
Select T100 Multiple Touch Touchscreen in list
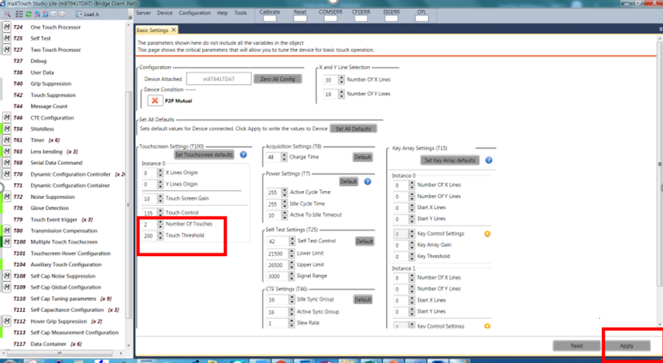pos(64,242)
